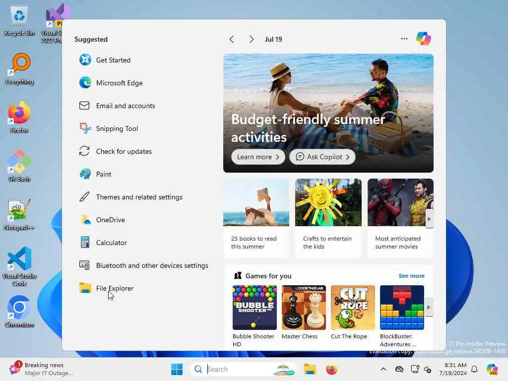Open Cut The Rope game tile
This screenshot has width=508, height=381.
(x=353, y=313)
